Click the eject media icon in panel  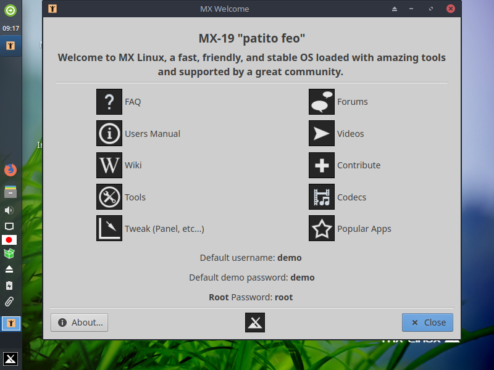[9, 269]
